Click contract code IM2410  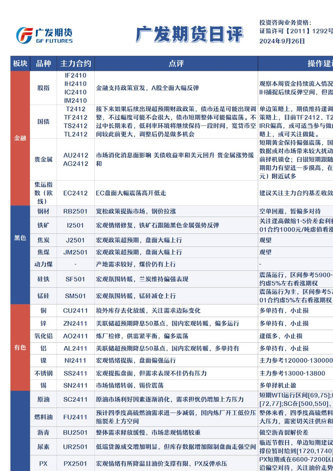point(76,101)
